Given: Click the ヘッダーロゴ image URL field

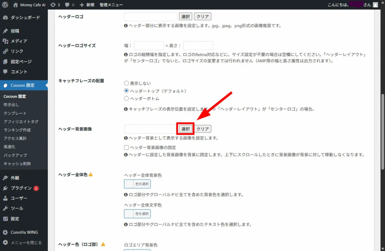Looking at the screenshot, I should pos(151,17).
